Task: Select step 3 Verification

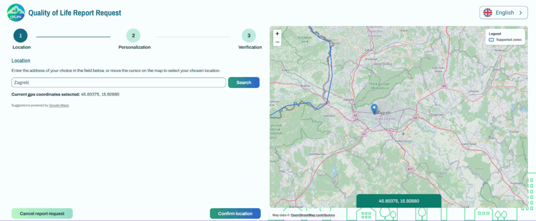Action: click(x=249, y=36)
